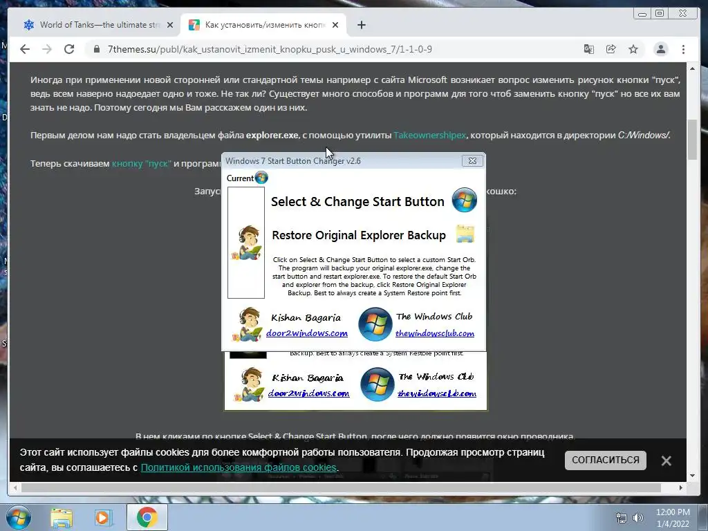
Task: Dismiss the cookie banner with the X
Action: tap(666, 460)
